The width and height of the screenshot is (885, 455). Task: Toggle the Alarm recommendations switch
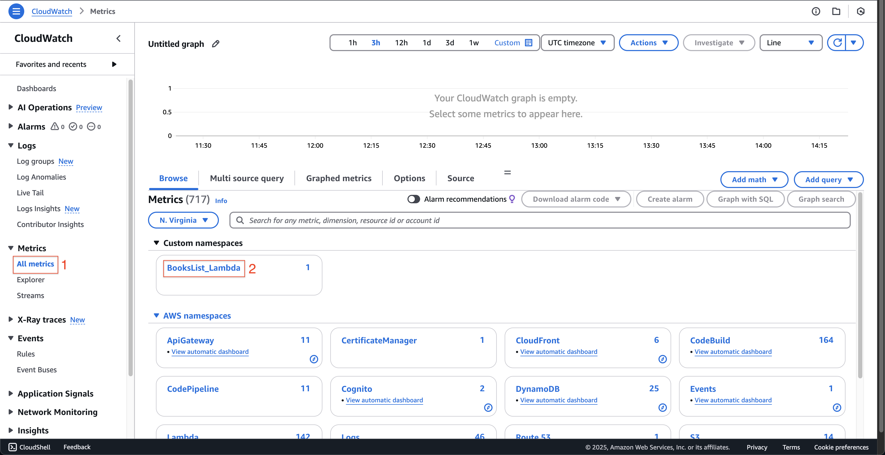pos(414,199)
